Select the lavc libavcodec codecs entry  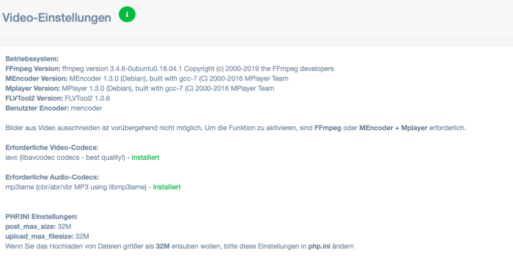pos(66,157)
